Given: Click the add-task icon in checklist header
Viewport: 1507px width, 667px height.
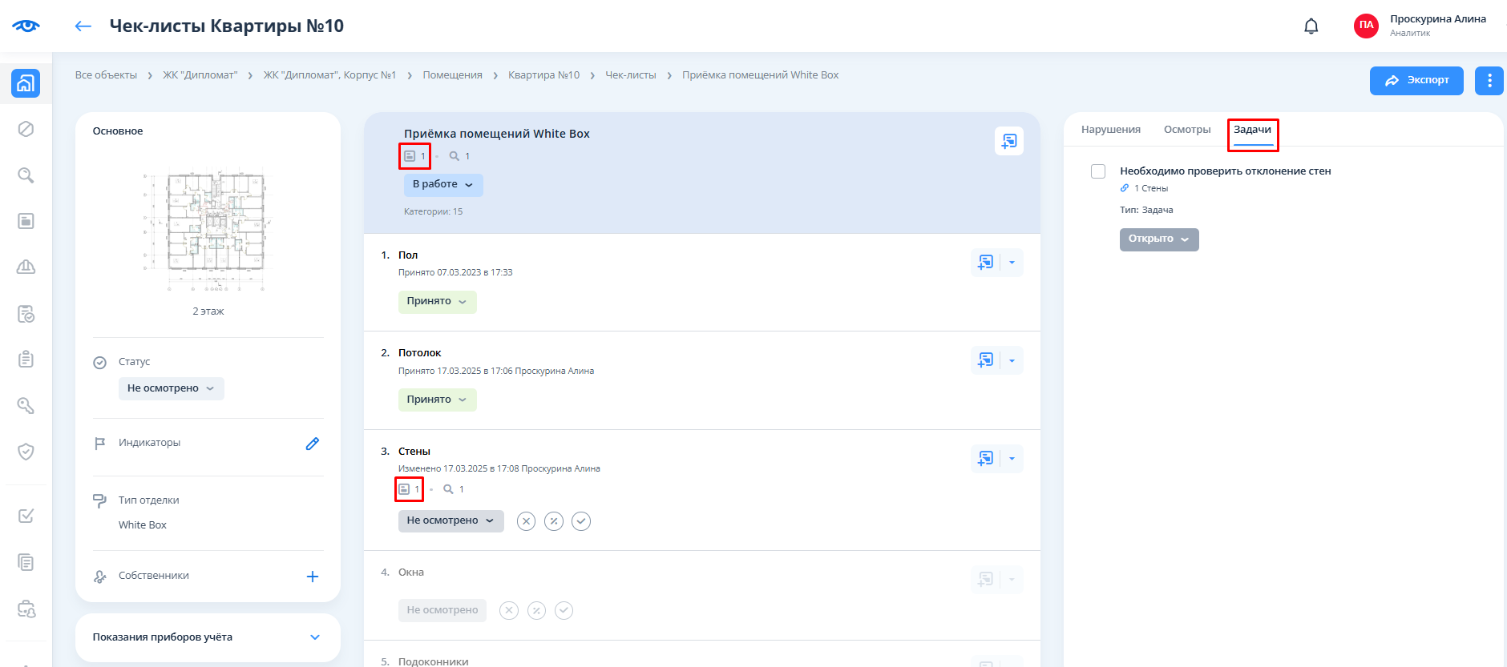Looking at the screenshot, I should 1008,141.
